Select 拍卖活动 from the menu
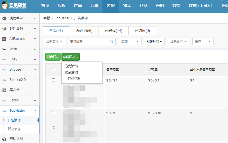Screen dimensions: 228x143 pos(71,66)
